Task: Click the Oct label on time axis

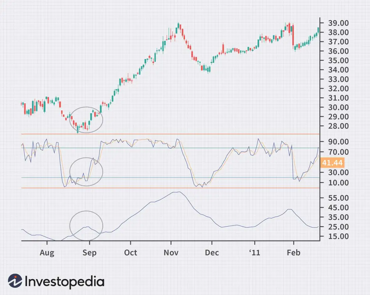Action: [x=130, y=253]
